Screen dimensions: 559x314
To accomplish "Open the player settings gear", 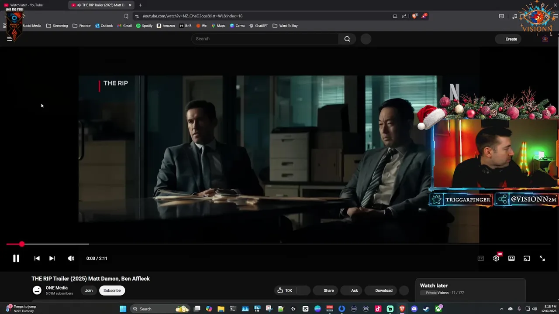I will click(496, 258).
